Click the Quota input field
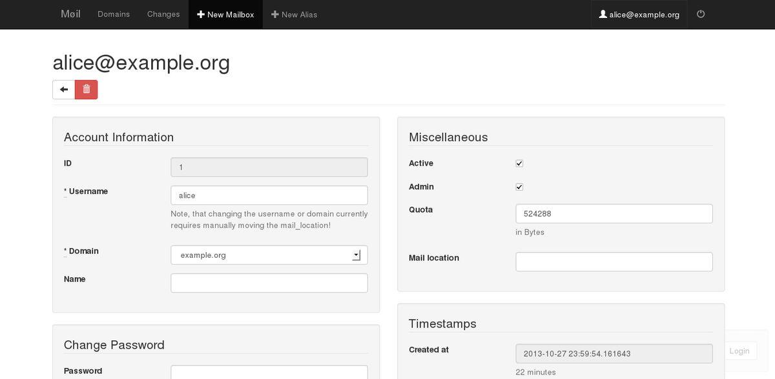 (x=614, y=213)
